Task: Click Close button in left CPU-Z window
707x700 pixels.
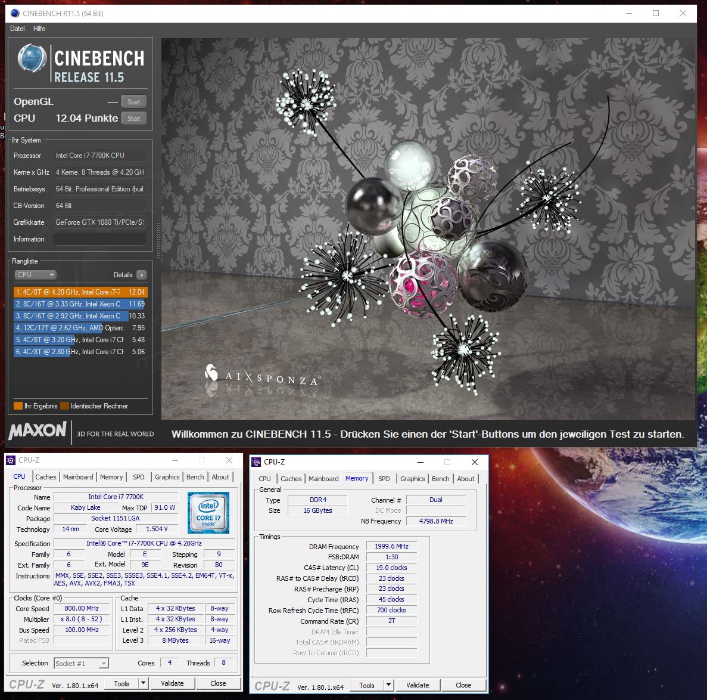Action: tap(218, 683)
